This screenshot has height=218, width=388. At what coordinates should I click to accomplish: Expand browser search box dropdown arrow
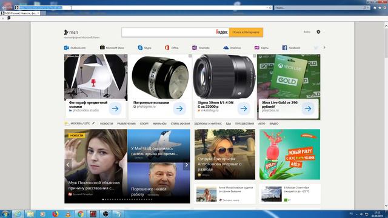[368, 8]
